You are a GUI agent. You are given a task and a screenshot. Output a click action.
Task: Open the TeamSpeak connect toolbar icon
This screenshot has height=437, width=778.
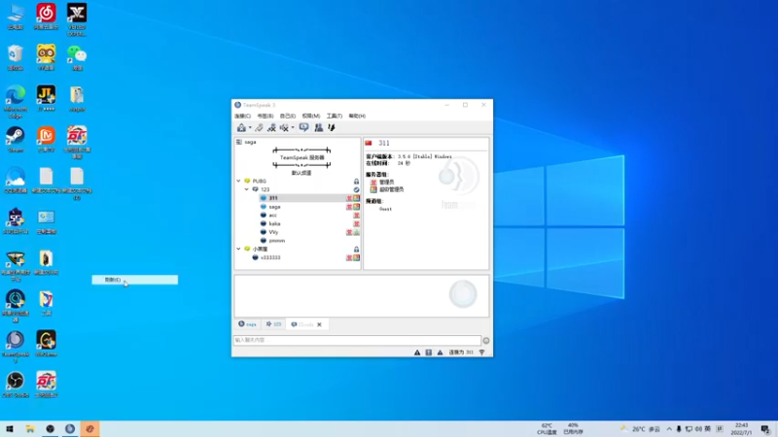pyautogui.click(x=241, y=128)
